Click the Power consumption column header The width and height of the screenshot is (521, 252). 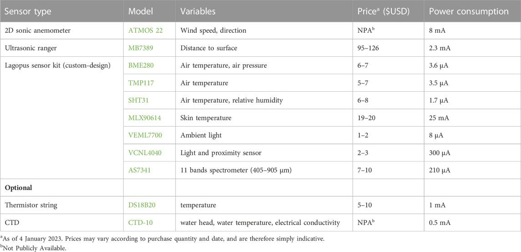[x=469, y=11]
